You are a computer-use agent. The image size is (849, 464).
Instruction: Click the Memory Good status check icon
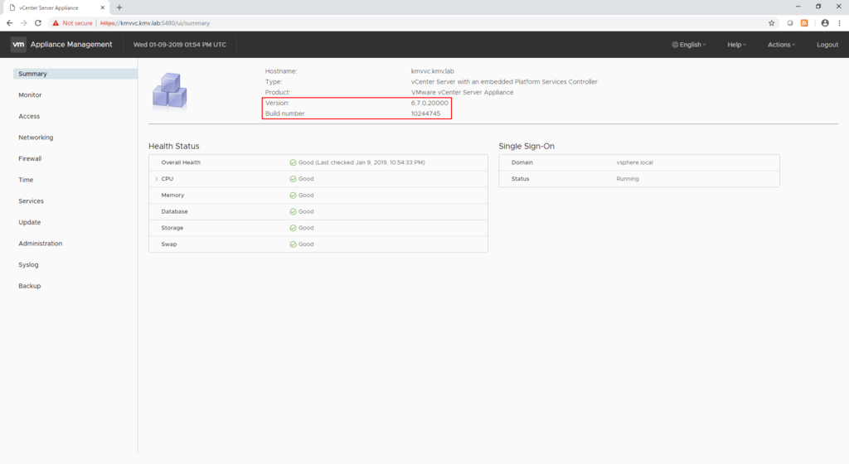point(293,196)
